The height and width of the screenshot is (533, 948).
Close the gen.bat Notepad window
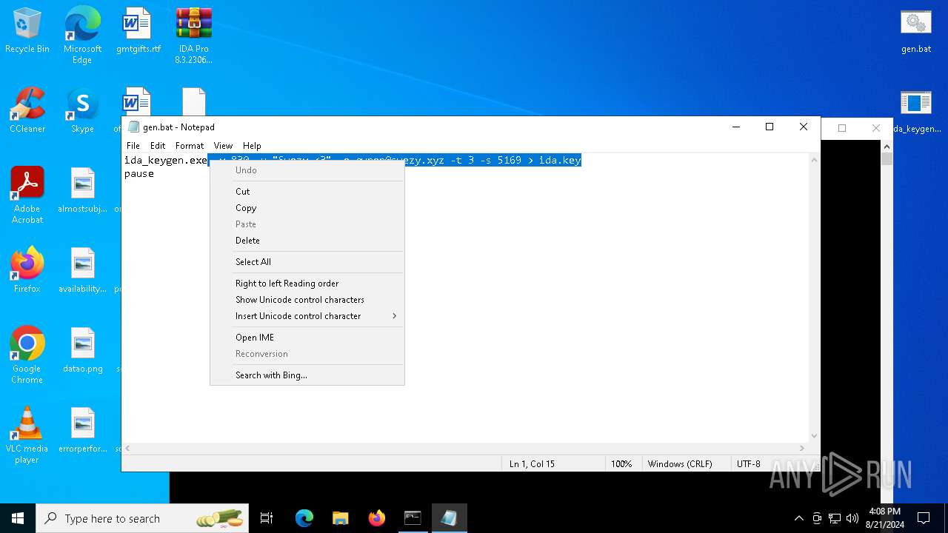click(804, 127)
